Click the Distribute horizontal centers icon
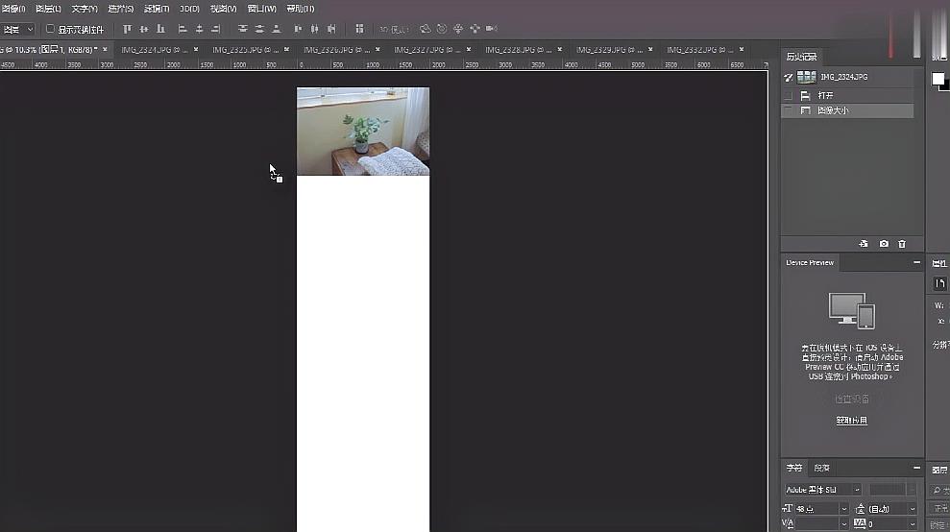The image size is (950, 532). tap(314, 29)
